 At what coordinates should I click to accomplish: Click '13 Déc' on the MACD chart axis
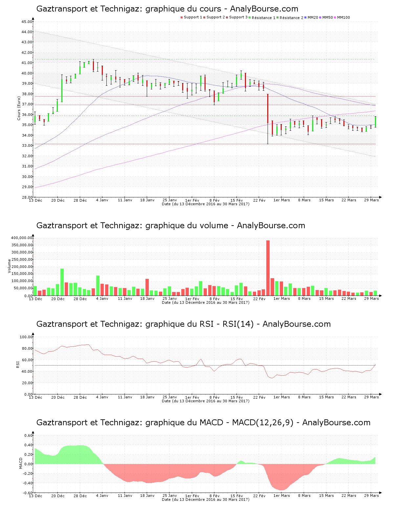[x=35, y=496]
